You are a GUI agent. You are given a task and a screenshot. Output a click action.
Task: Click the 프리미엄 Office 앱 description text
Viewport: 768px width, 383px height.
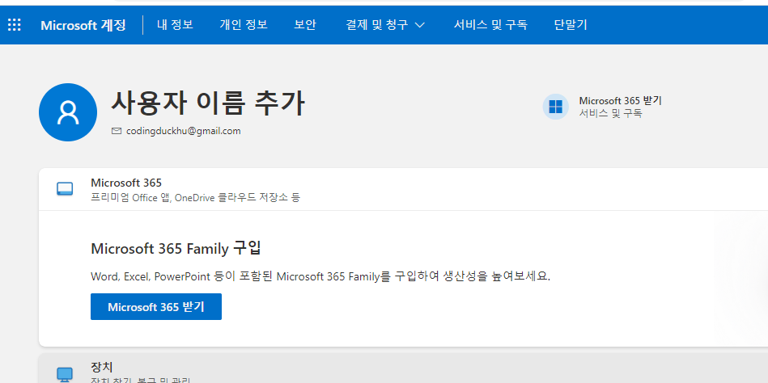pyautogui.click(x=195, y=198)
